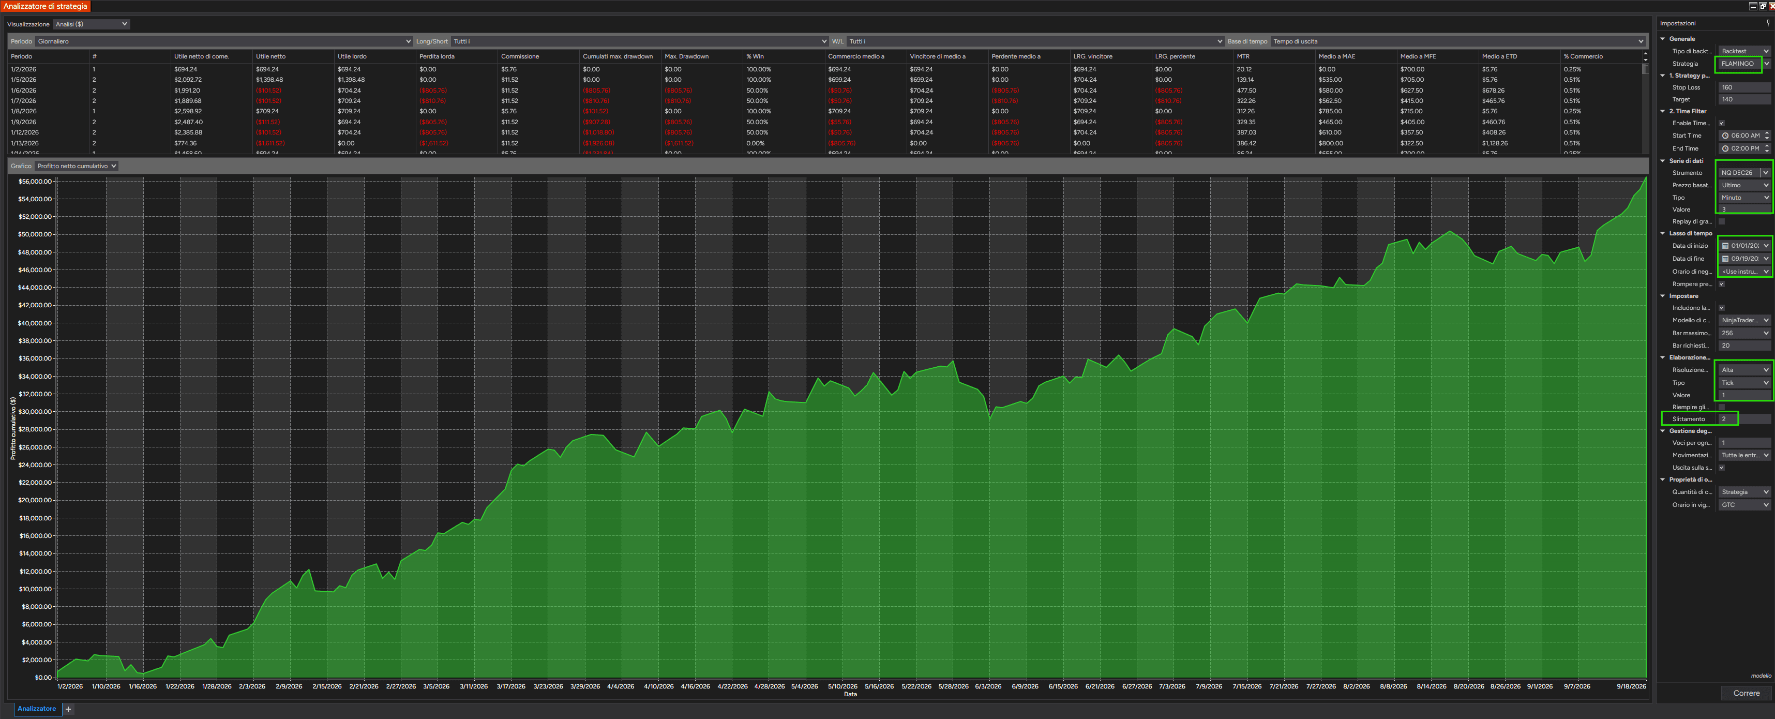Collapse the Proprietà di ordine section
This screenshot has height=719, width=1775.
[x=1663, y=480]
